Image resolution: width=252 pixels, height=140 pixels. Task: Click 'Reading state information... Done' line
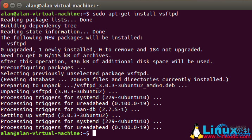coord(53,32)
